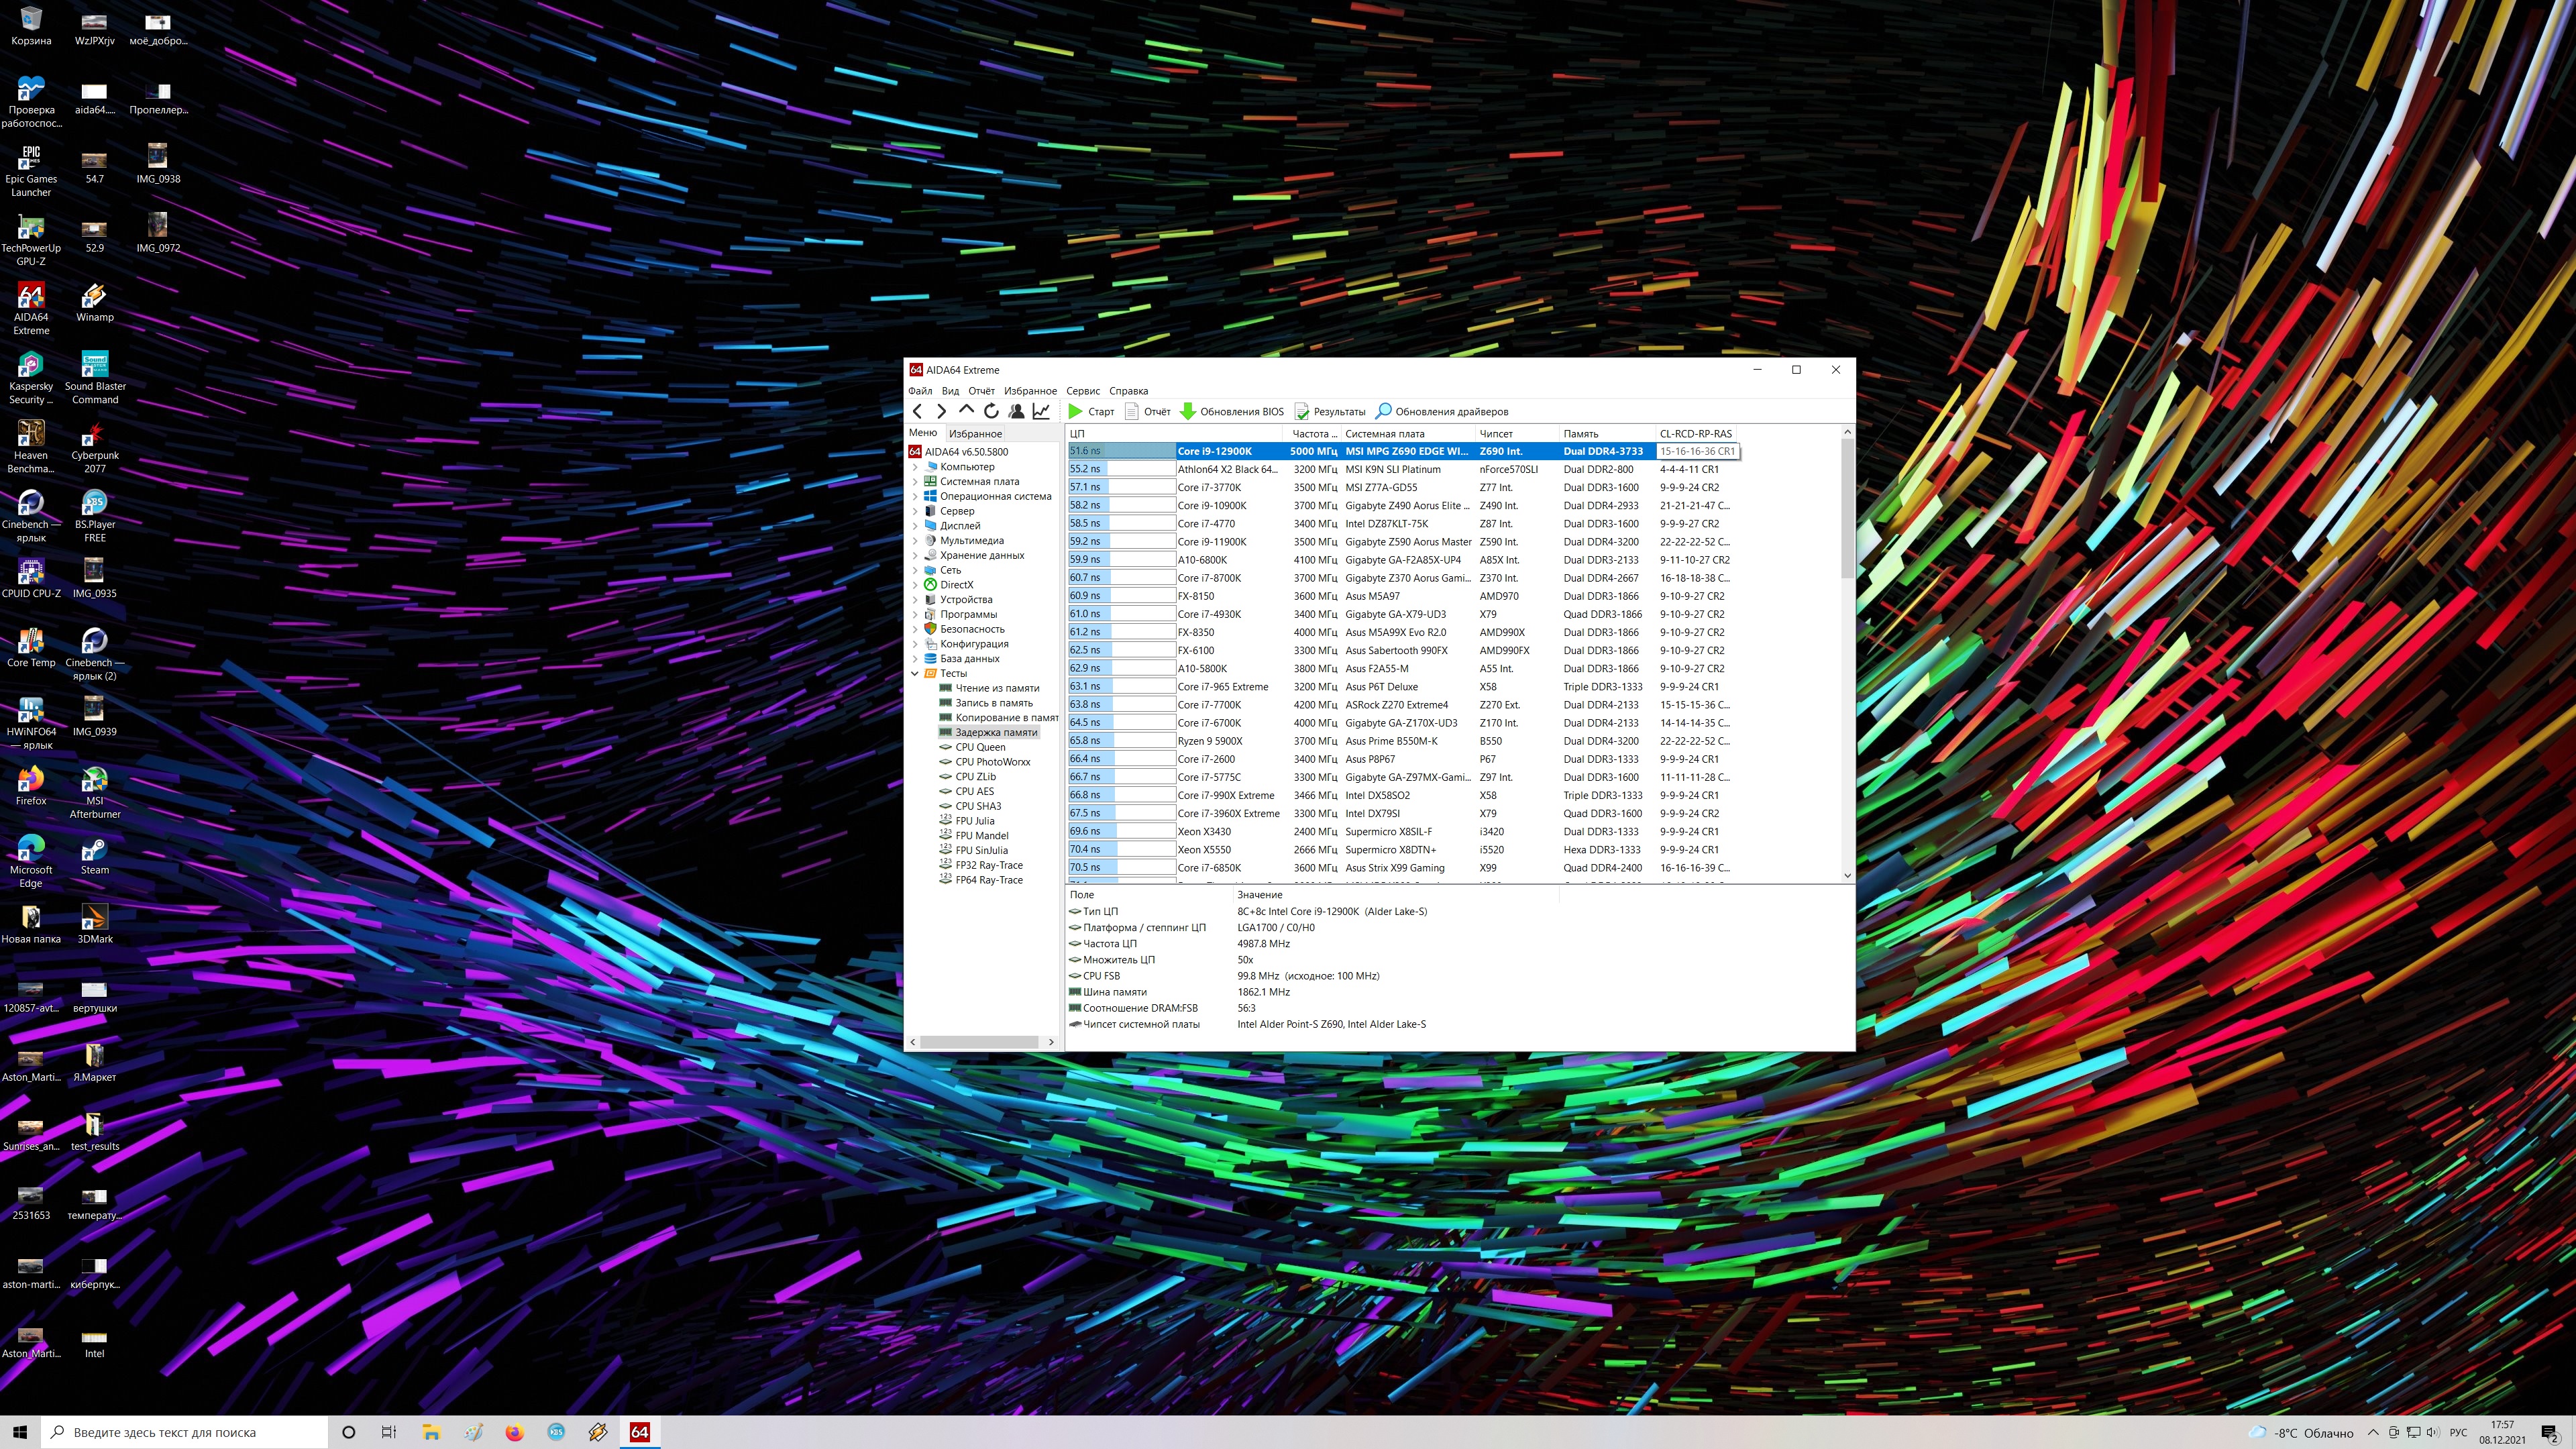Click the up-level arrow toolbar icon
Image resolution: width=2576 pixels, height=1449 pixels.
pos(966,410)
